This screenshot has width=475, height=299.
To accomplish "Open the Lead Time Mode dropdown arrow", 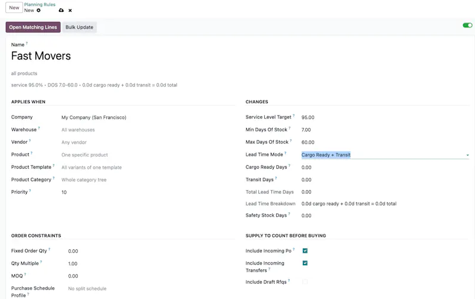I will 467,155.
